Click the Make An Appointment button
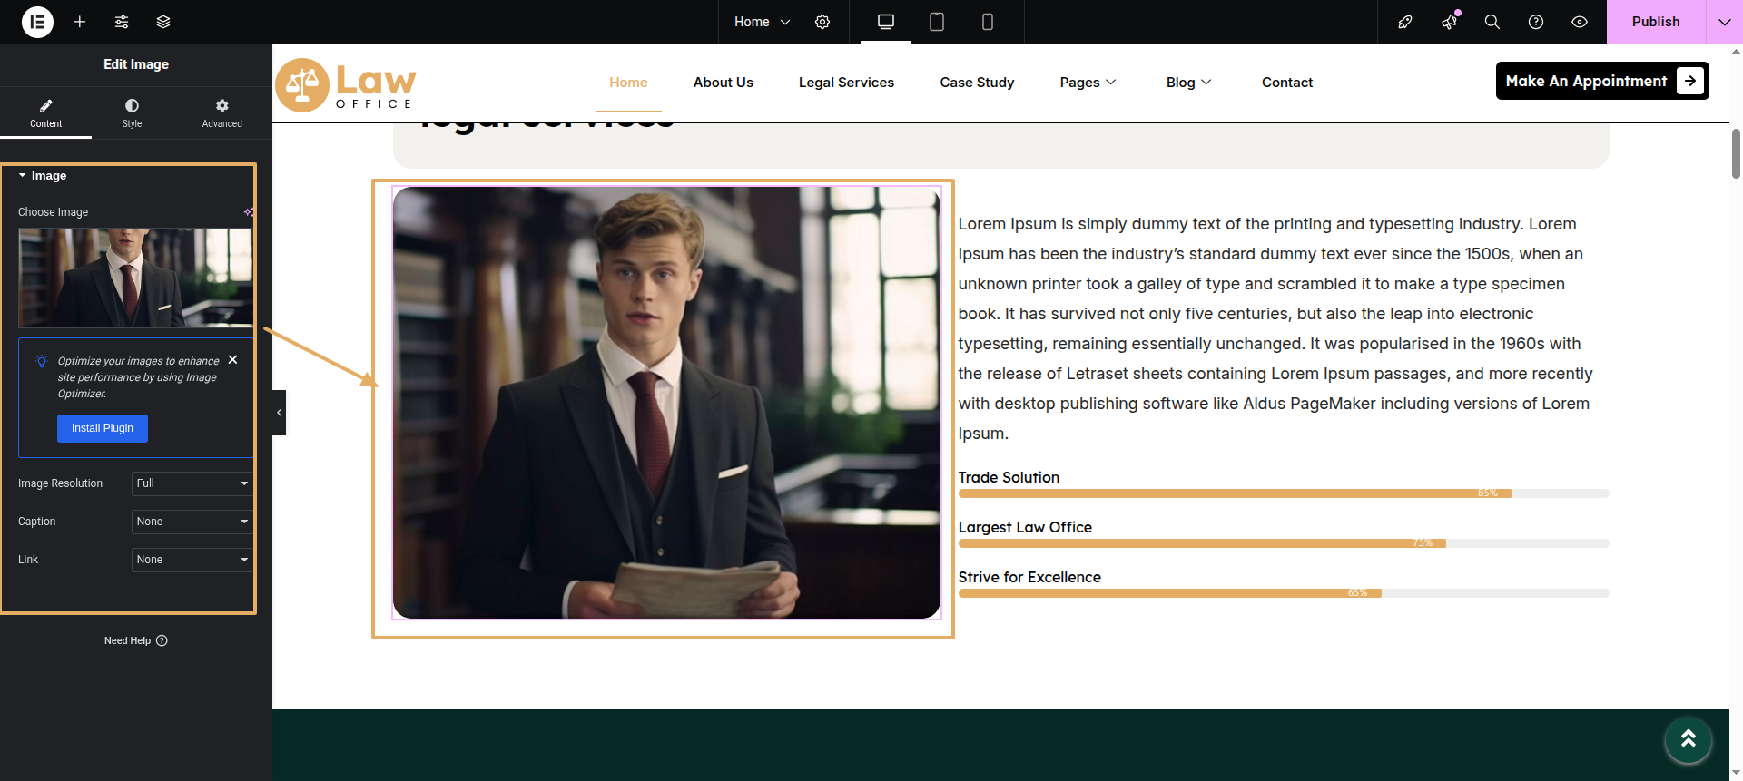This screenshot has width=1743, height=781. pos(1601,81)
